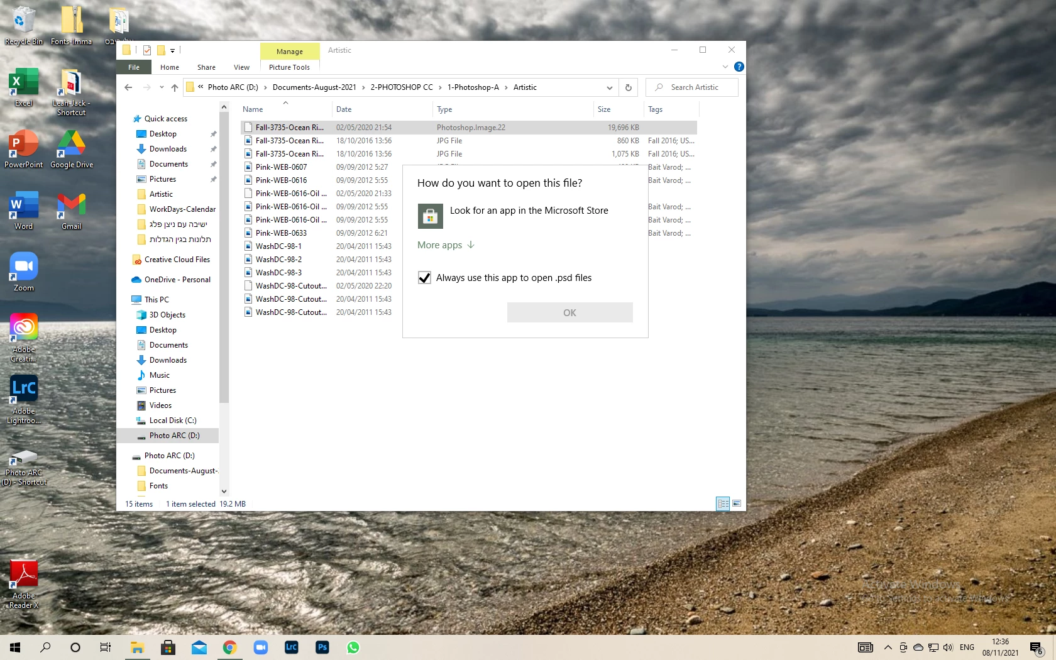Viewport: 1056px width, 660px height.
Task: Select the Recycle Bin desktop icon
Action: 24,26
